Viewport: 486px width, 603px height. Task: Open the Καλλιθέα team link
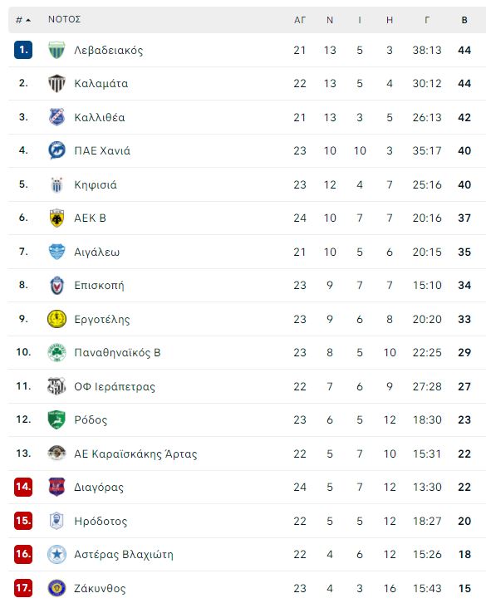point(100,117)
